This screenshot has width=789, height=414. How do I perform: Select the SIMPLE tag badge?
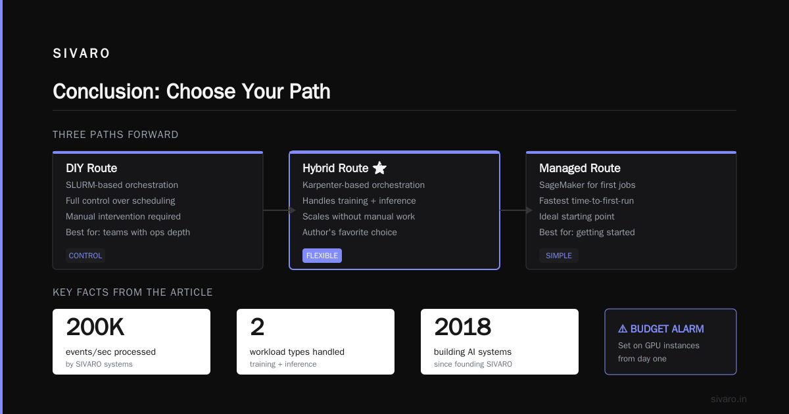[559, 256]
